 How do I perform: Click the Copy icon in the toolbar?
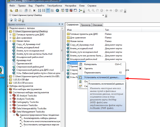pos(26,10)
